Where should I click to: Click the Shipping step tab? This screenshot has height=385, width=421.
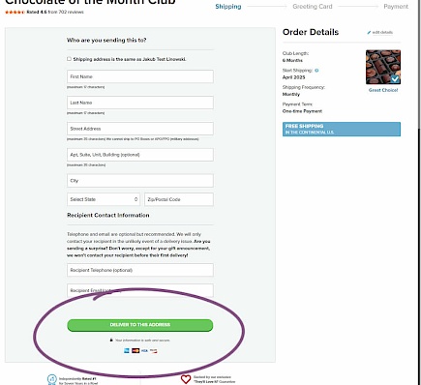pyautogui.click(x=228, y=7)
